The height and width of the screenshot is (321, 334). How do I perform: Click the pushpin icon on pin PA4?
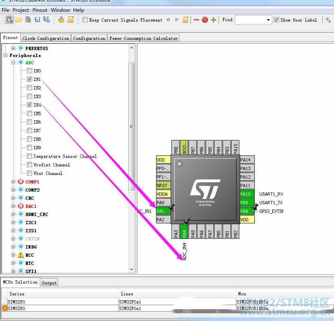pos(187,221)
